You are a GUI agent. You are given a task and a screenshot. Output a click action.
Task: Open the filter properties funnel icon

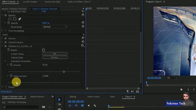tap(127, 92)
